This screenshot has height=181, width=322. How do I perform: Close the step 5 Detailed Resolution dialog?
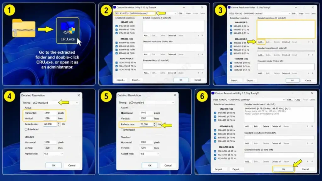175,95
